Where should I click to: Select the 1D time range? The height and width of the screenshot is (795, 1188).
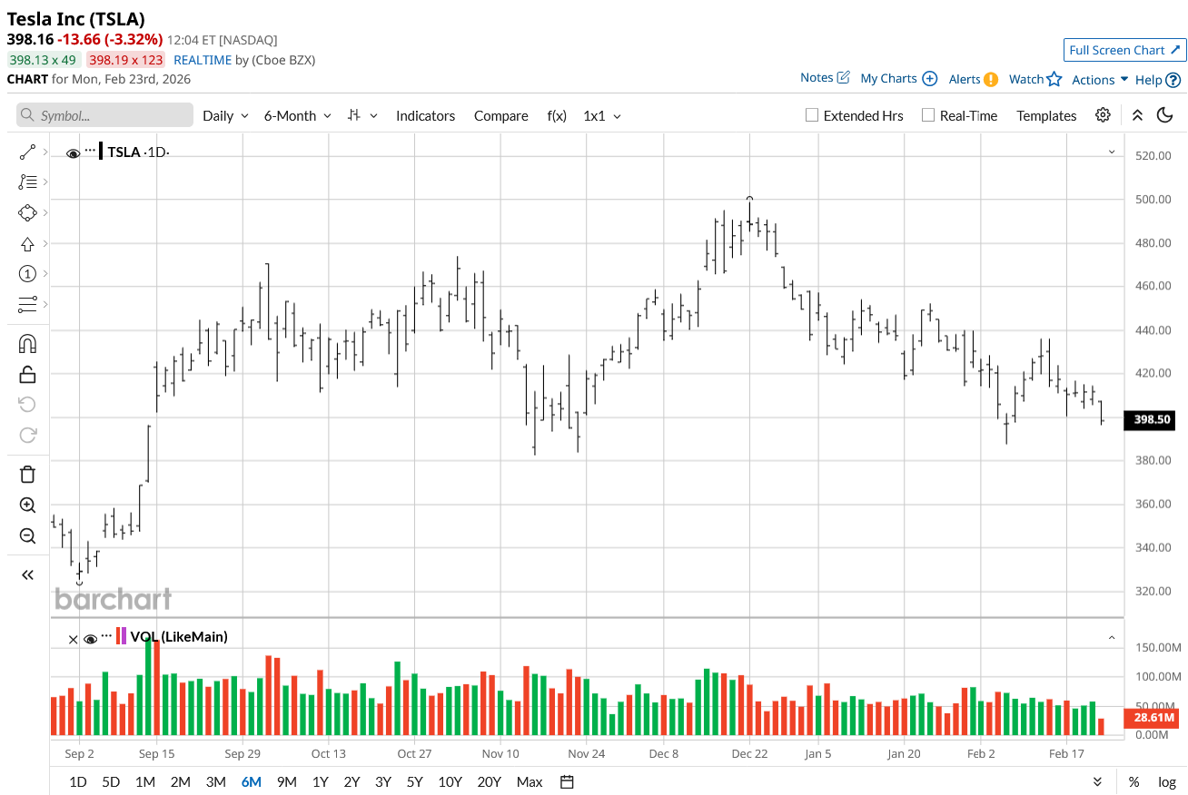point(78,781)
